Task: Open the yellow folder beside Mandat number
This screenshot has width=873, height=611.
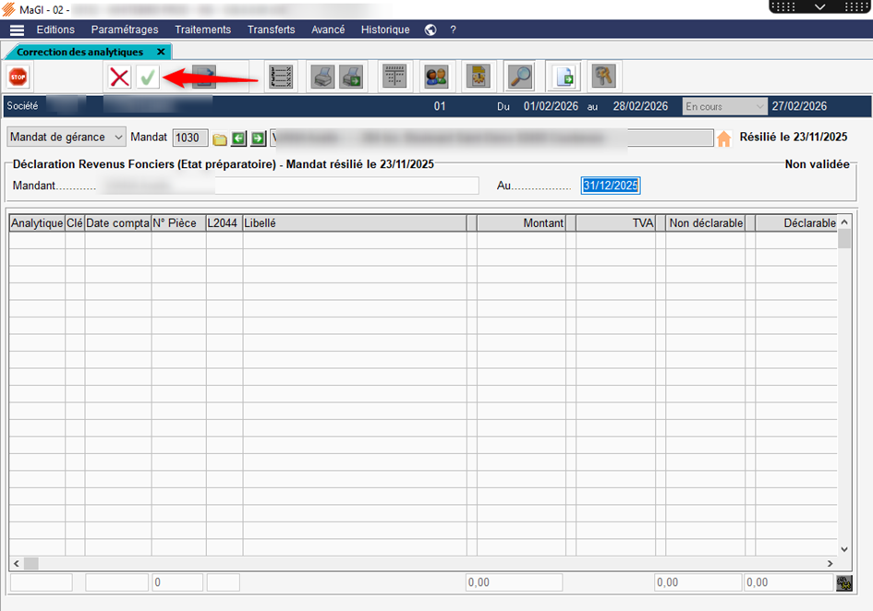Action: pyautogui.click(x=220, y=138)
